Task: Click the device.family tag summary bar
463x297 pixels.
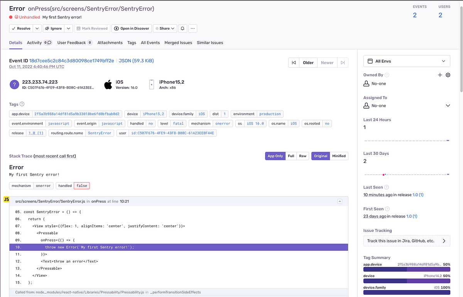Action: pos(407,292)
